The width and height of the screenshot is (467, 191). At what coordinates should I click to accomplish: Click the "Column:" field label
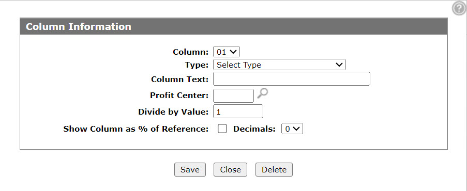(x=191, y=52)
